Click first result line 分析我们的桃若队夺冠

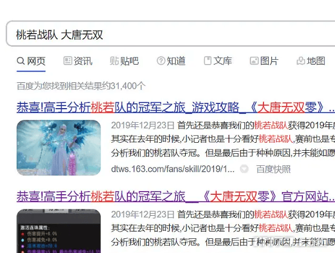pyautogui.click(x=223, y=153)
